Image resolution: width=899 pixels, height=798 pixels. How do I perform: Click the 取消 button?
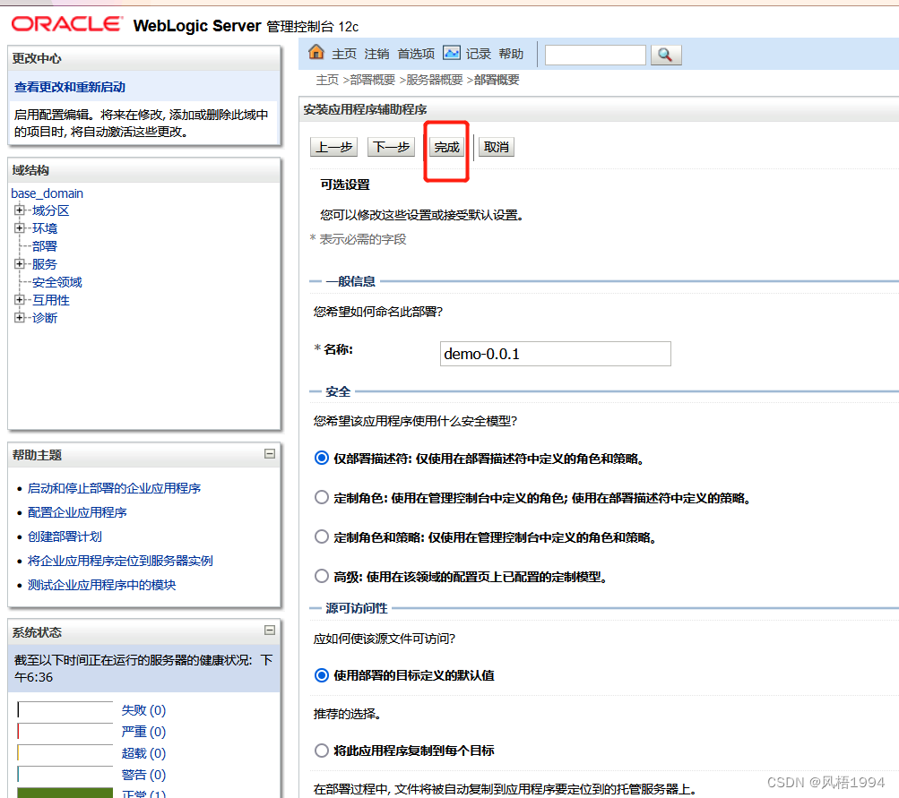click(496, 147)
